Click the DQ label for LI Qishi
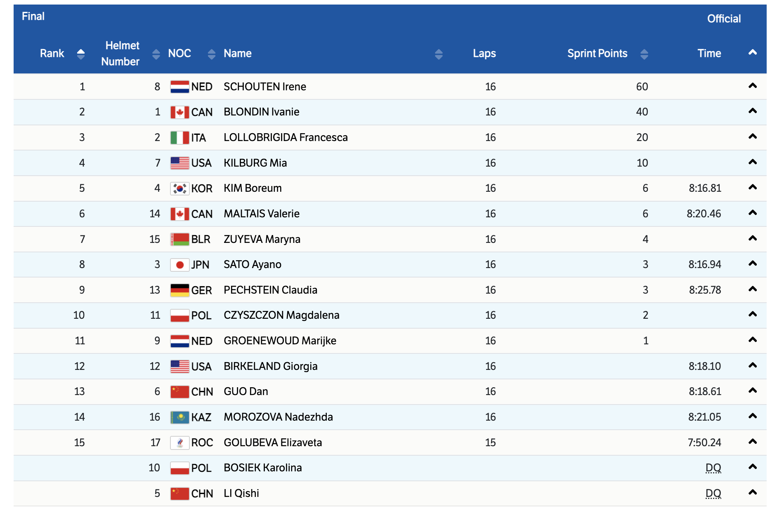 coord(713,493)
